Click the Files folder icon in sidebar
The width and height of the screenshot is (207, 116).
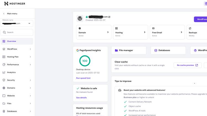click(4, 104)
